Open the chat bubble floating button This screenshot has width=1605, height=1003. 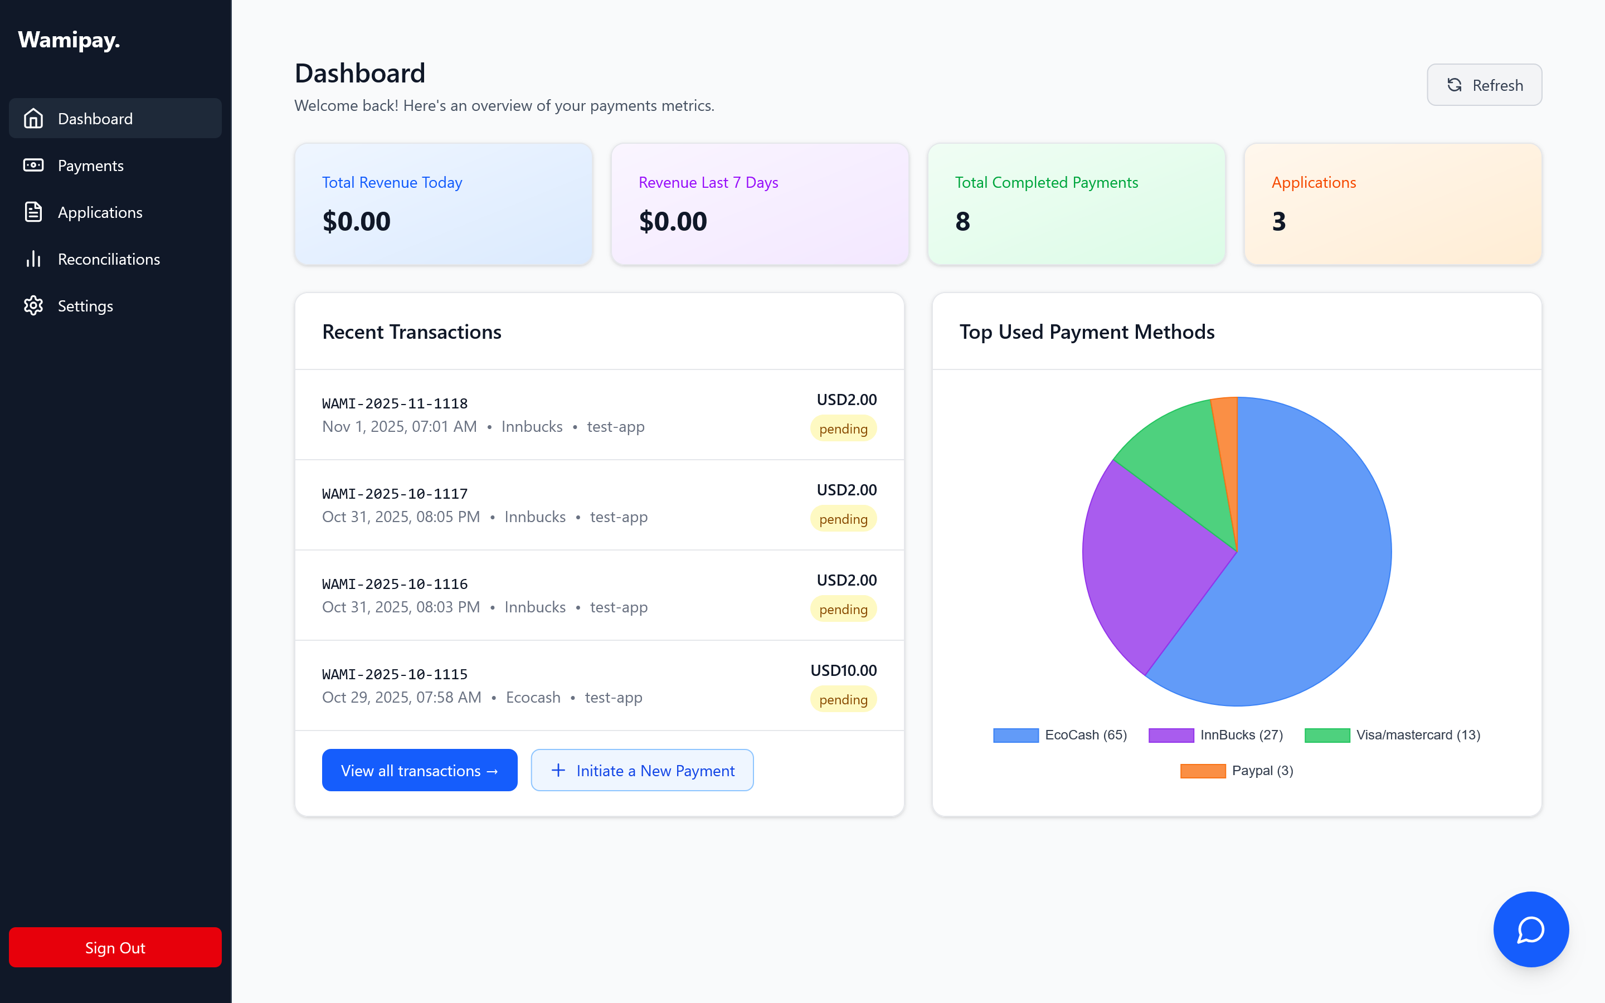click(x=1531, y=929)
